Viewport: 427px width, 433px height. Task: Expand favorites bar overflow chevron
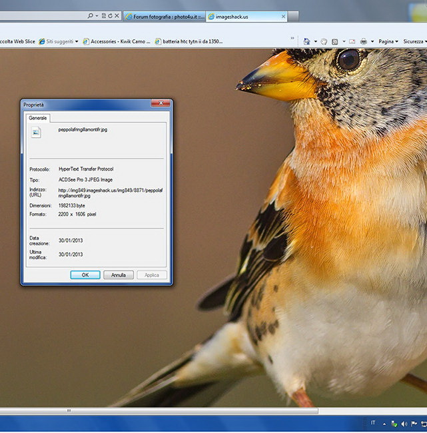point(292,38)
